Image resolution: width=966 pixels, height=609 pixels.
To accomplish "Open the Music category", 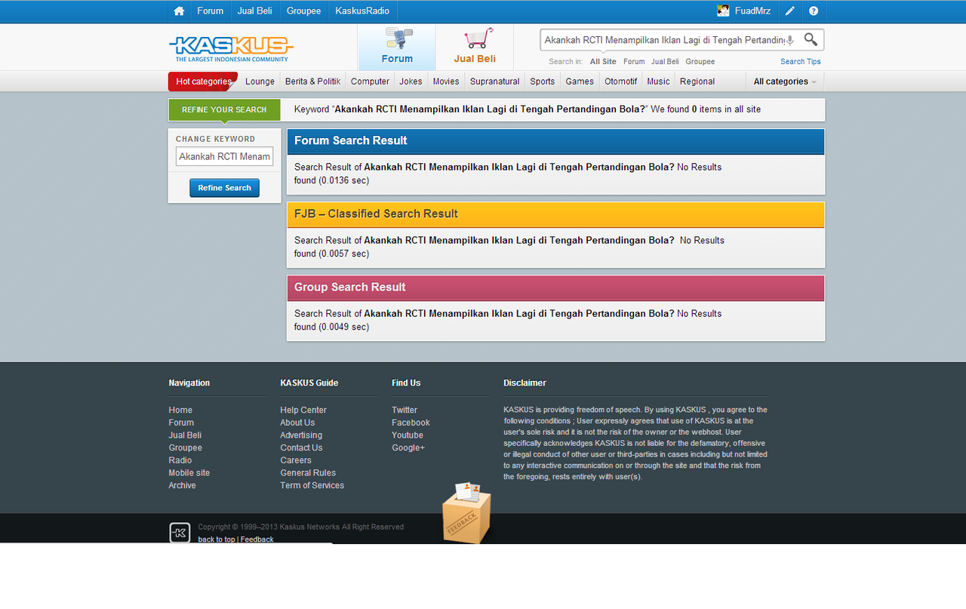I will [658, 82].
